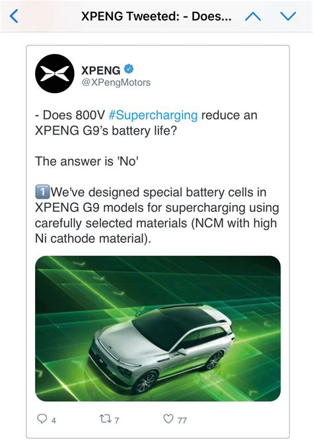Click the "NCM with high Ni cathode" paragraph

157,215
